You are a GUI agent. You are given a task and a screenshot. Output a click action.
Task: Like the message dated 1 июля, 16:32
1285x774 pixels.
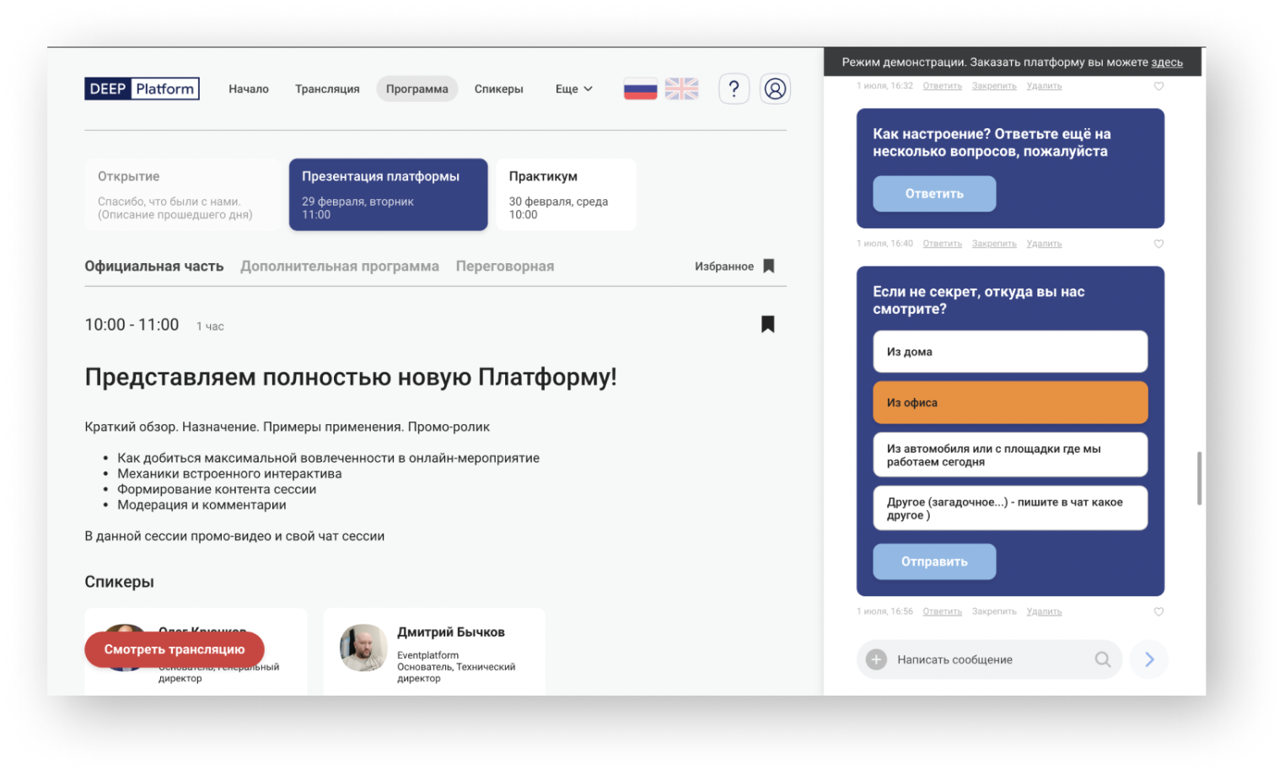1159,86
